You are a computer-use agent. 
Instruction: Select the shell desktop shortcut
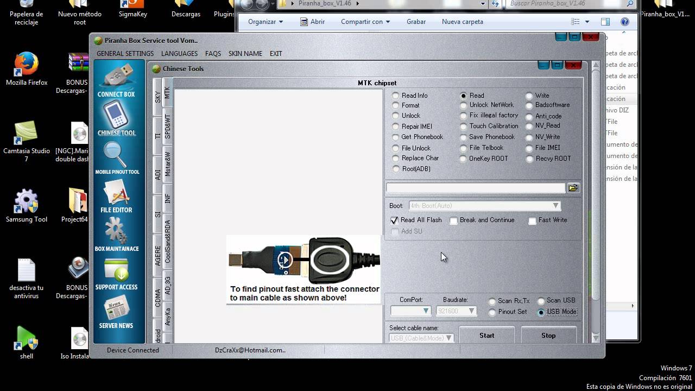coord(27,343)
